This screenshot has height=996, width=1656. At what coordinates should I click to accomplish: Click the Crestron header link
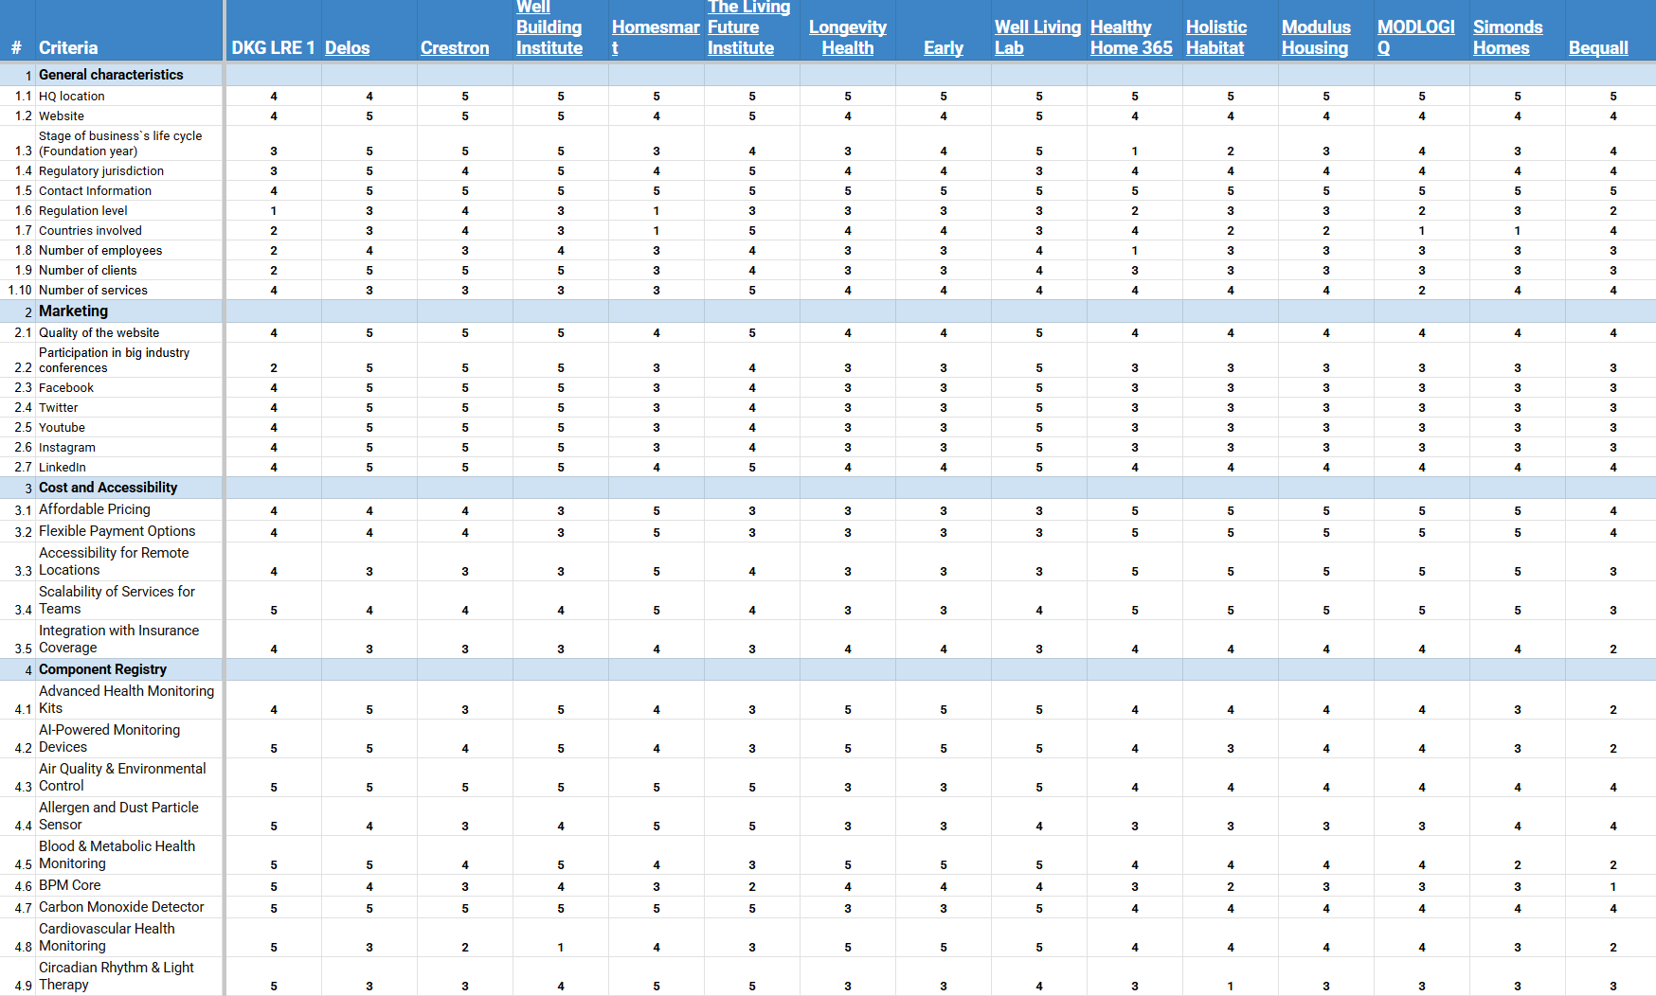point(455,48)
